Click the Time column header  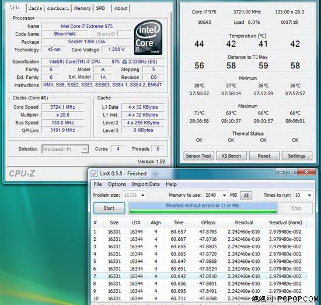(179, 223)
